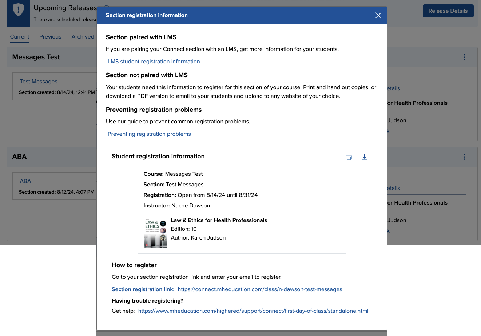Screen dimensions: 481x336
Task: Open LMS student registration information link
Action: 154,62
